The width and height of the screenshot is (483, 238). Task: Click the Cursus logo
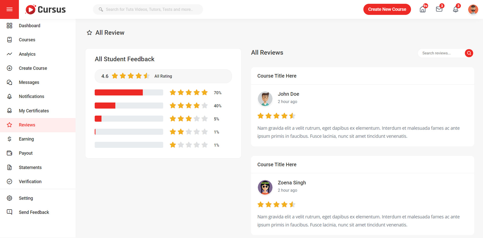tap(46, 10)
